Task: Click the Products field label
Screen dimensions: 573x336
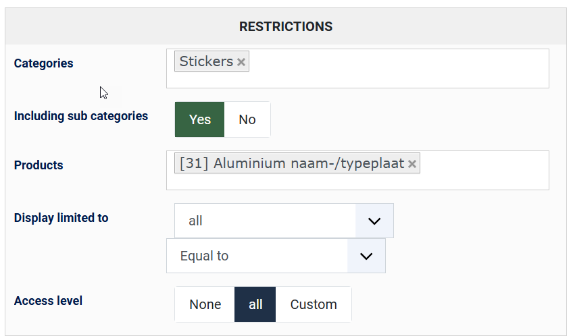Action: [39, 165]
